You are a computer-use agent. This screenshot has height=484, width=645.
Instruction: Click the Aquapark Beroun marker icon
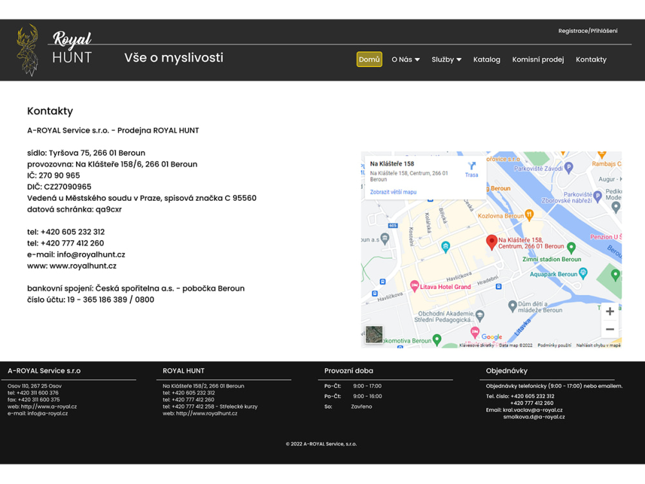(582, 273)
